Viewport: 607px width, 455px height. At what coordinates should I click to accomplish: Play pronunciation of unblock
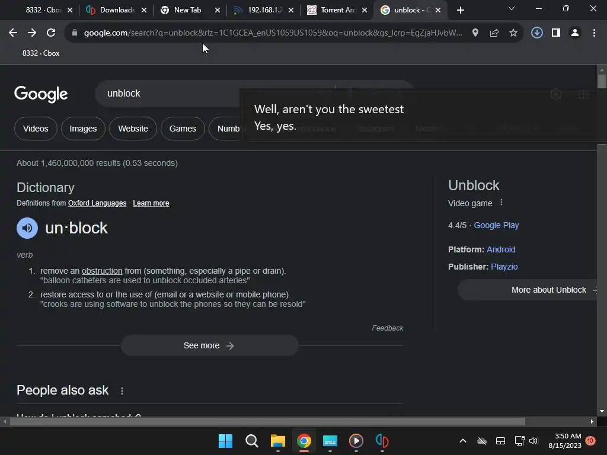coord(27,228)
